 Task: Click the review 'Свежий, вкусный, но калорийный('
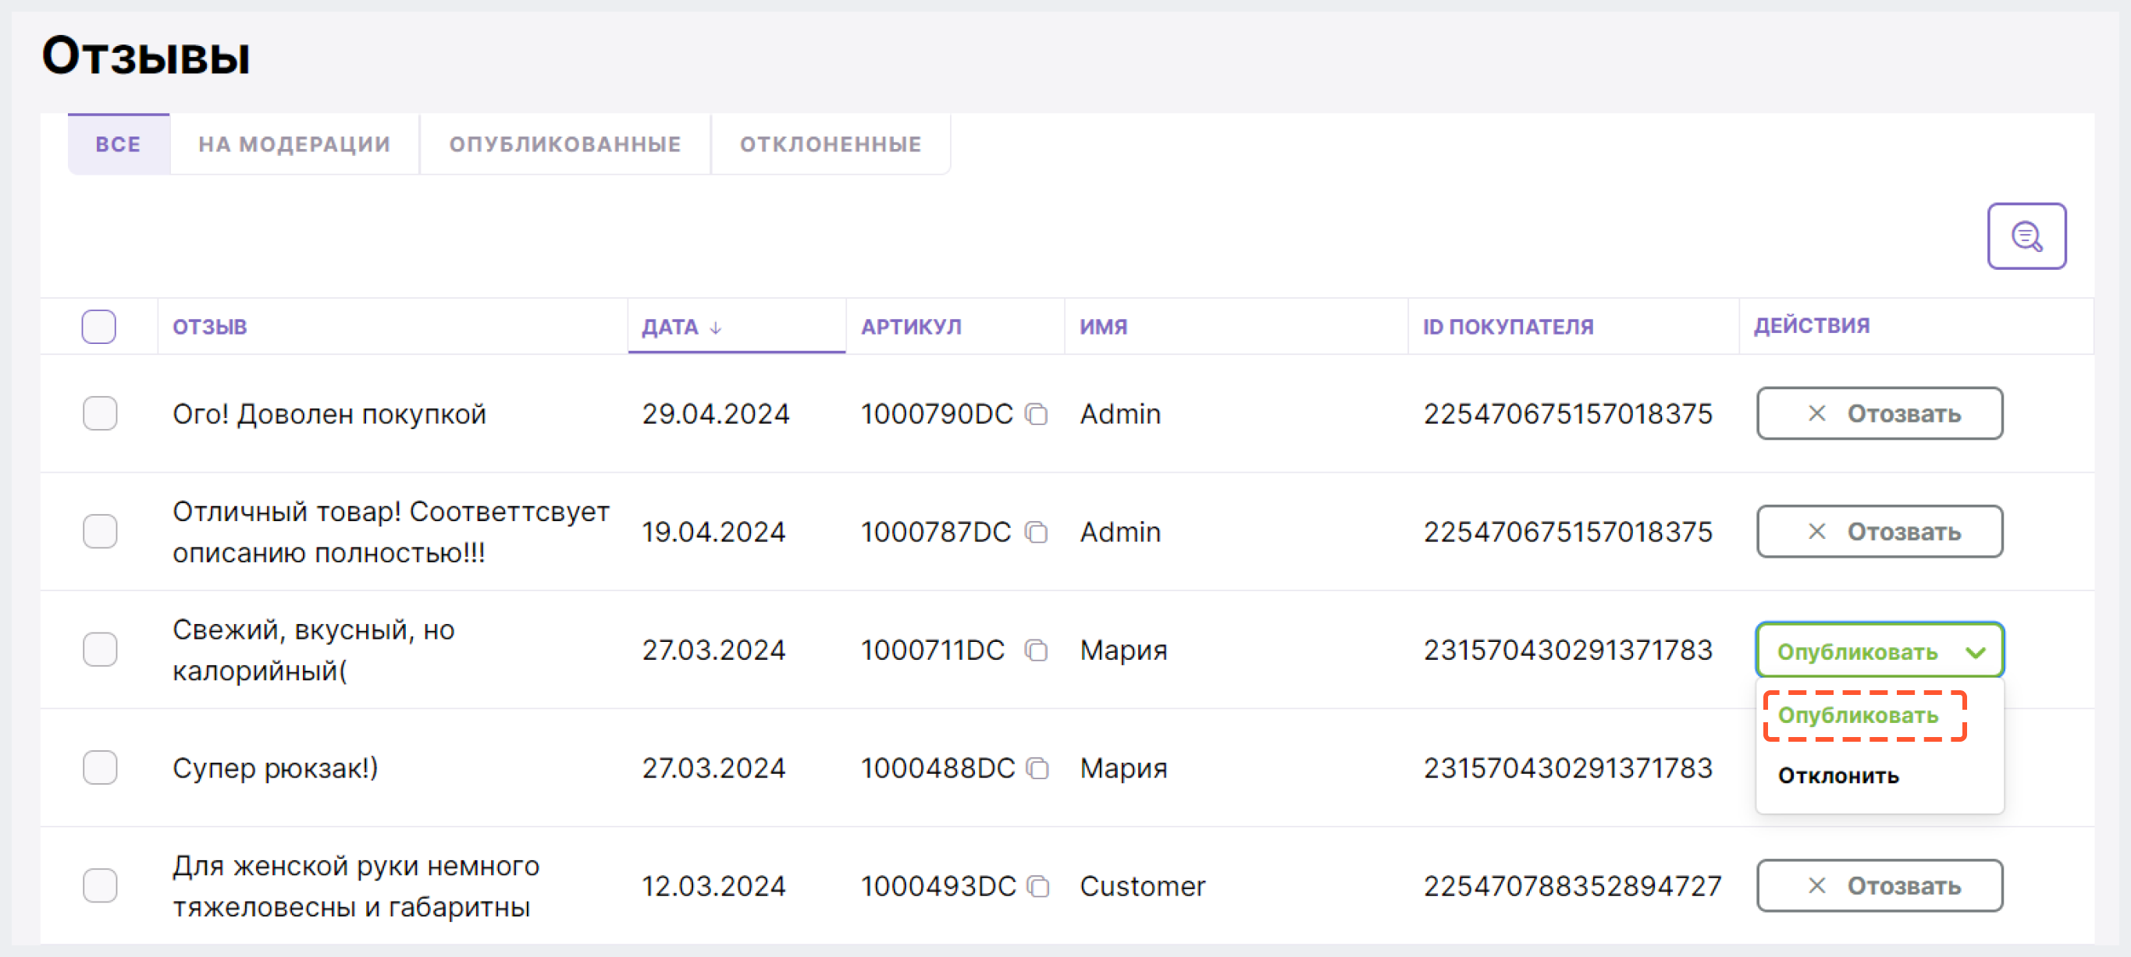[314, 650]
